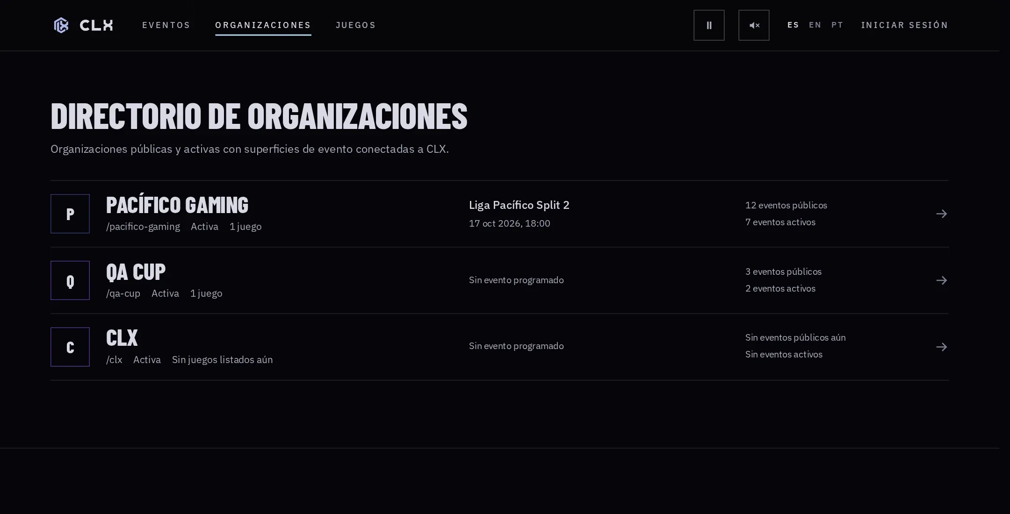The height and width of the screenshot is (514, 1010).
Task: Switch language to ES
Action: click(793, 25)
